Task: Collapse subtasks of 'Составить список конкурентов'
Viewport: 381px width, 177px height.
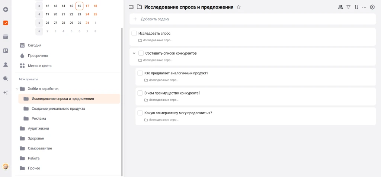Action: tap(134, 53)
